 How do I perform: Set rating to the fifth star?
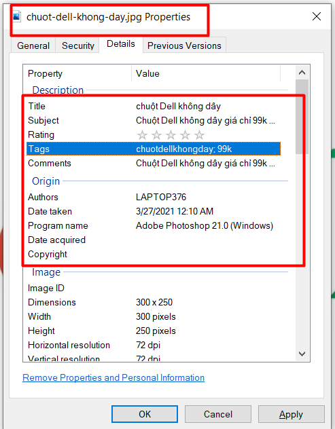199,135
